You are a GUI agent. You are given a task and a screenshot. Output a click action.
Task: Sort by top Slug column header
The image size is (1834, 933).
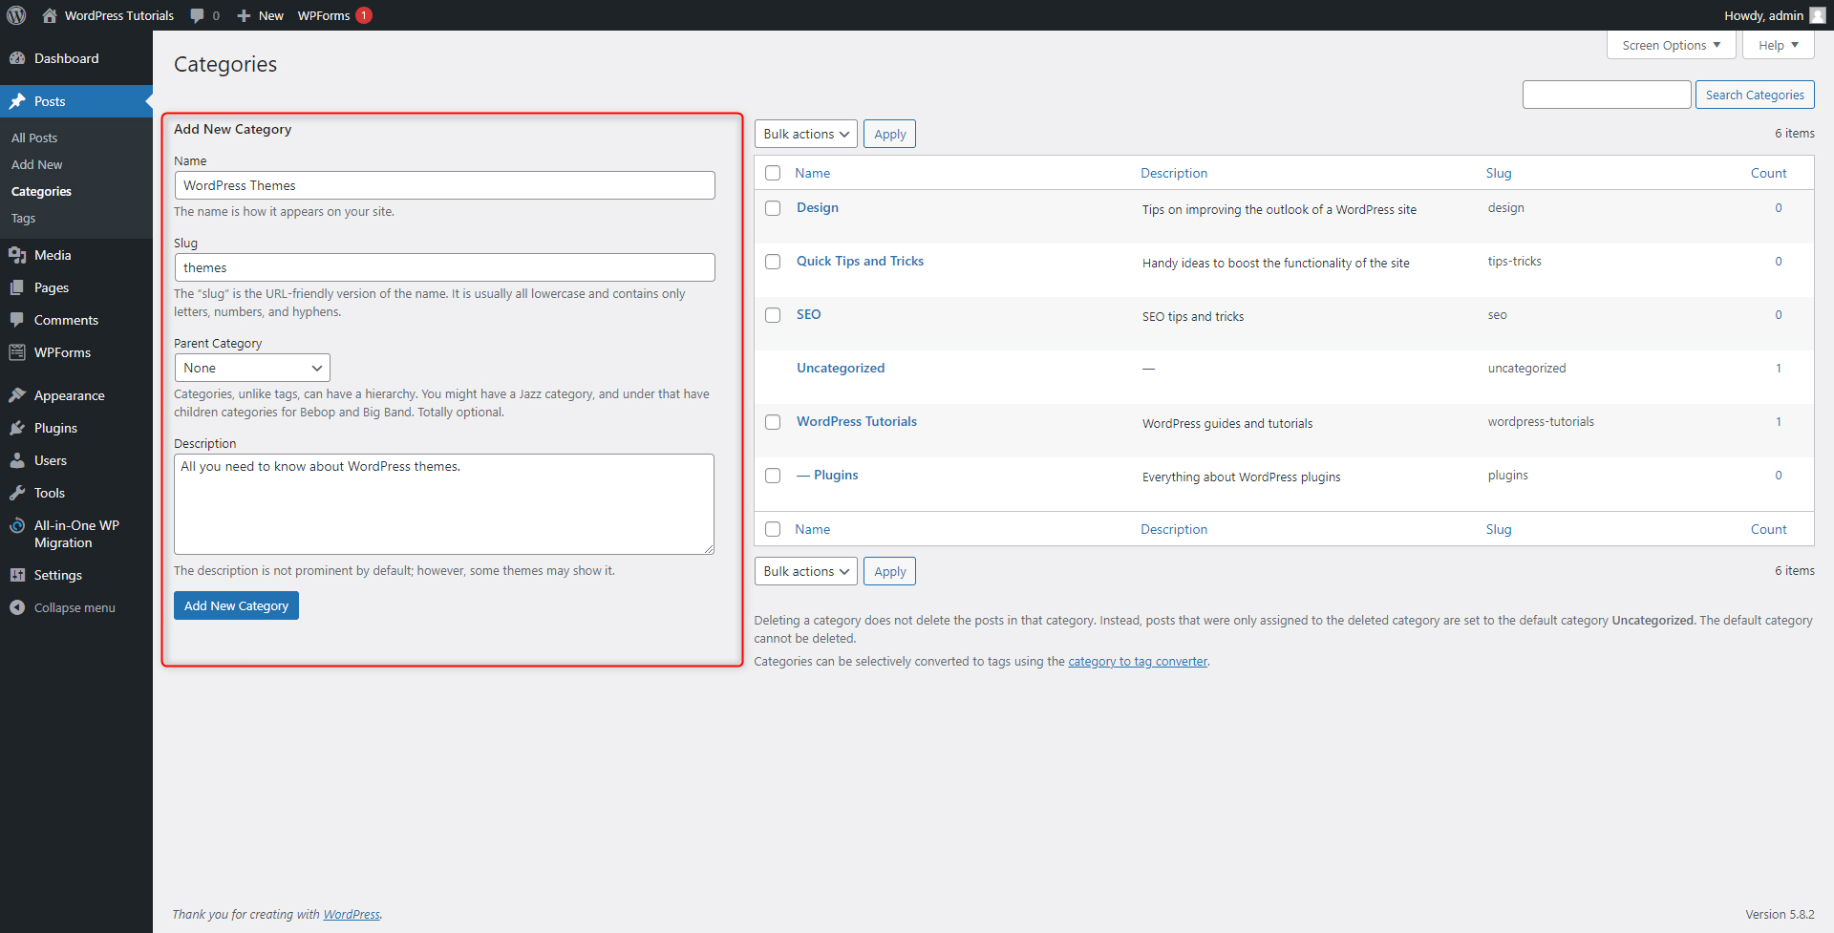[1499, 173]
